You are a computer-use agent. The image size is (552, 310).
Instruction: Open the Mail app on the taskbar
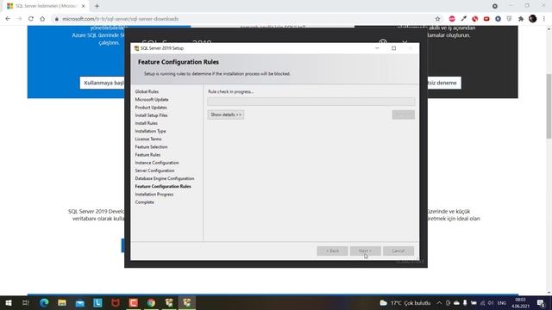(x=80, y=302)
